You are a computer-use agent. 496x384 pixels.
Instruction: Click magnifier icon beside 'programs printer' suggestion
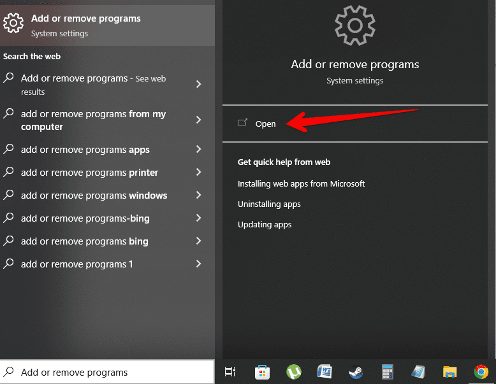[x=8, y=171]
